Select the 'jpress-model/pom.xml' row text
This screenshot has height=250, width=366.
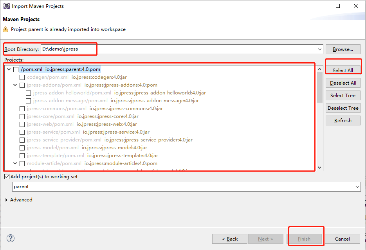pyautogui.click(x=87, y=148)
